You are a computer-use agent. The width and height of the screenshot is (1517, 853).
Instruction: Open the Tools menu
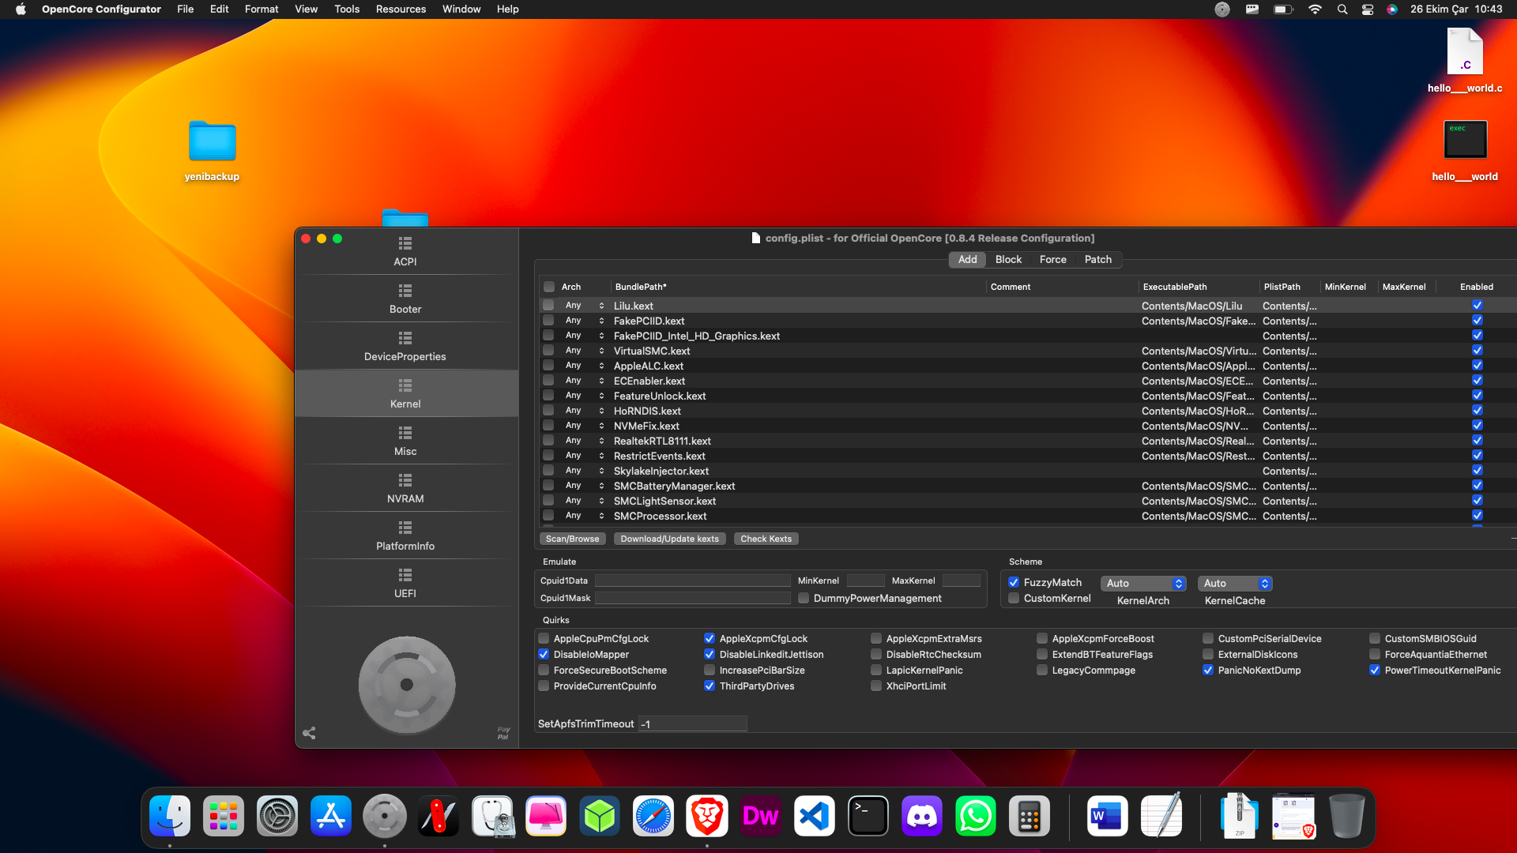coord(346,9)
